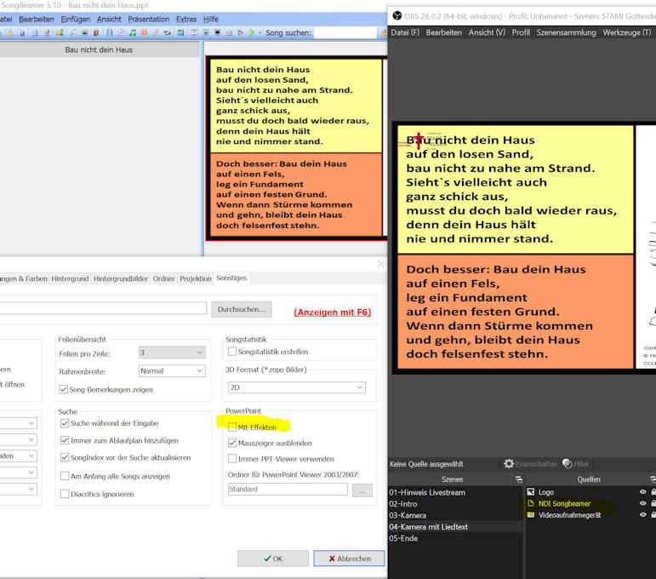Screen dimensions: 656x579
Task: Open the 3D Format dropdown showing 2D
Action: [297, 387]
